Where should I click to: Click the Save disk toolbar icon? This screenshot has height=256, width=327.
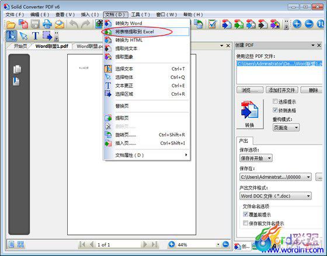(x=35, y=24)
